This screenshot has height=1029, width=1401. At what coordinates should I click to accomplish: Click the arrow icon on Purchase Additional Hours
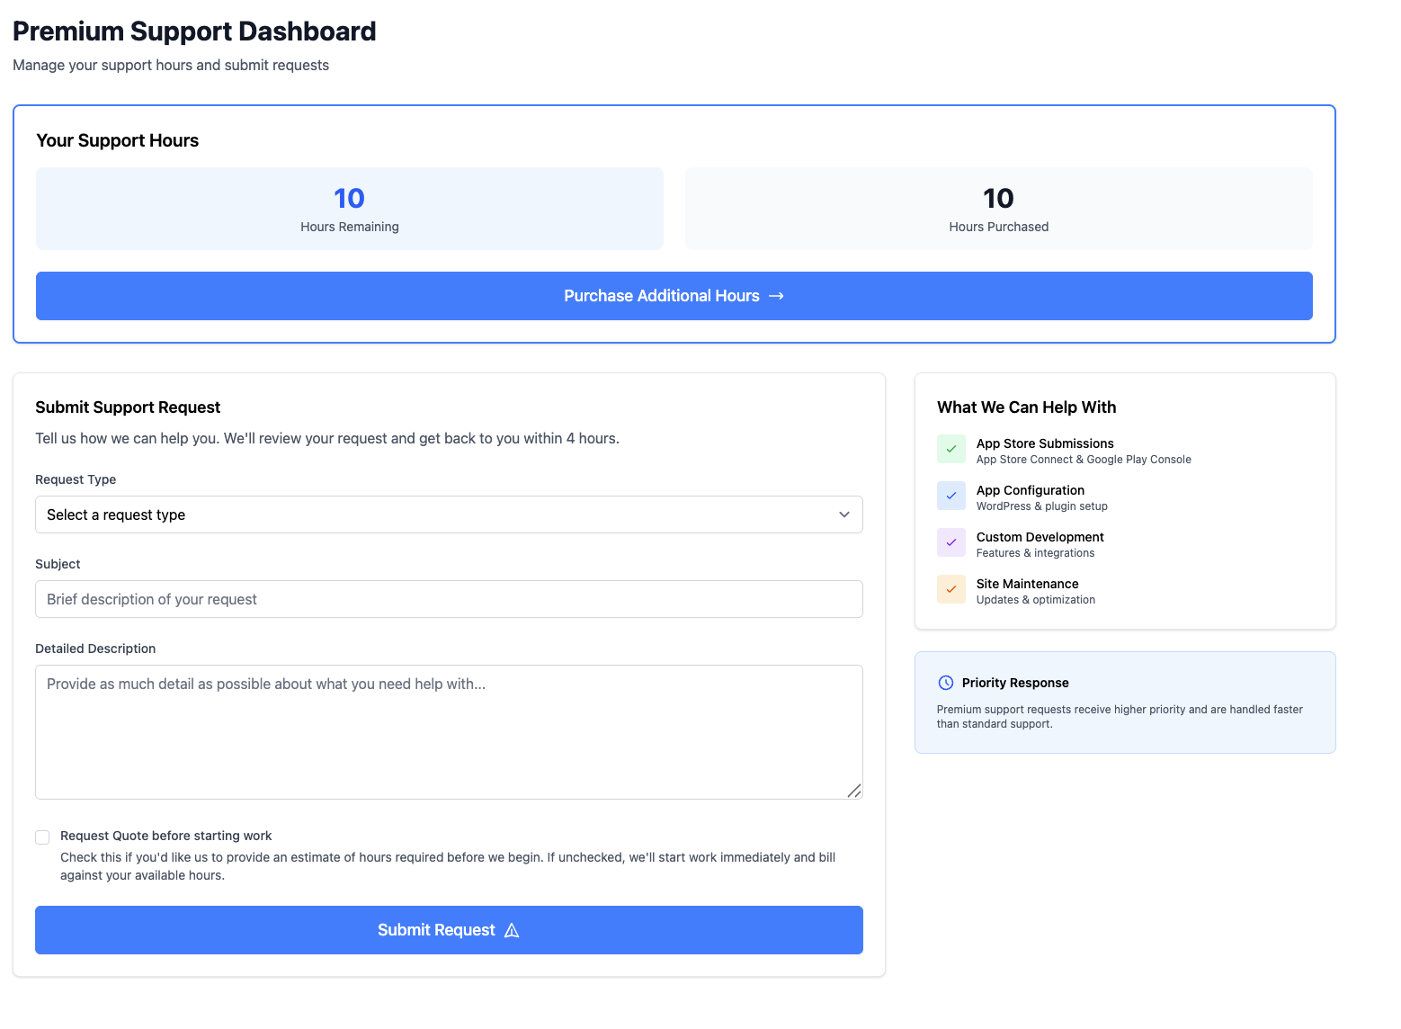tap(777, 295)
